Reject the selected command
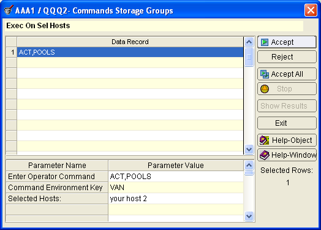This screenshot has width=321, height=230. pyautogui.click(x=287, y=57)
